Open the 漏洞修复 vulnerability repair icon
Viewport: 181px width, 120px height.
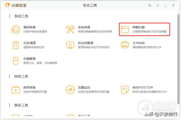tap(16, 30)
